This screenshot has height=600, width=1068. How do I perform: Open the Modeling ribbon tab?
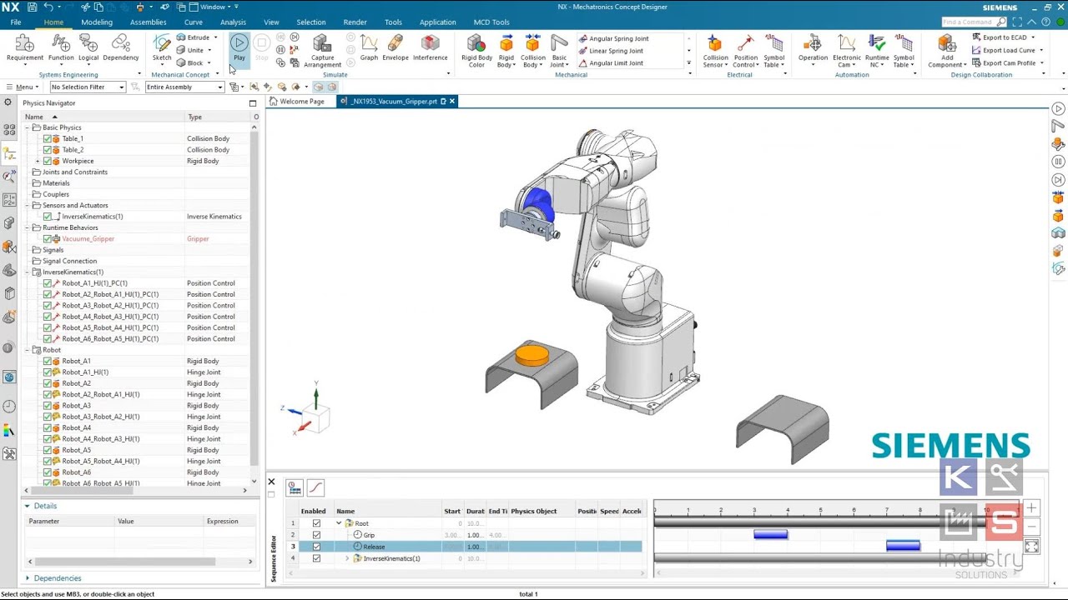97,22
